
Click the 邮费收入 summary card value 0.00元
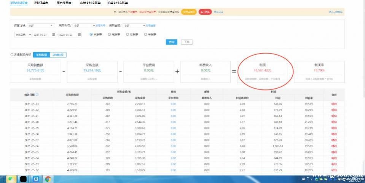click(206, 70)
